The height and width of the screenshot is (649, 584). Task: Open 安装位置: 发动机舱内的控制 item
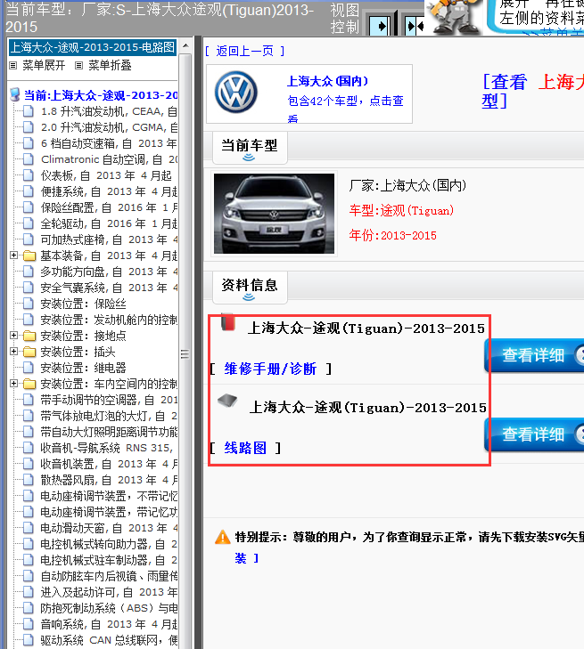pos(109,320)
